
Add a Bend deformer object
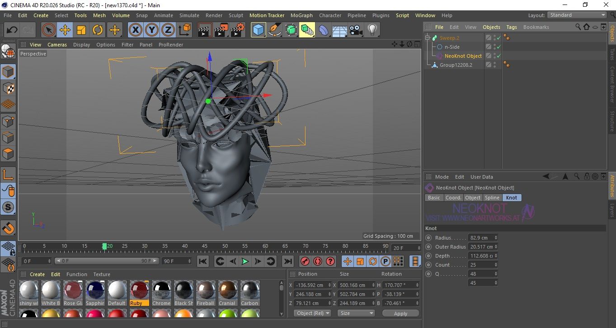(324, 30)
